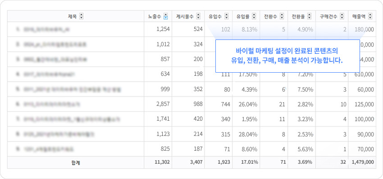The height and width of the screenshot is (179, 383).
Task: Sort by 매출액 using its sort icon
Action: pos(370,17)
